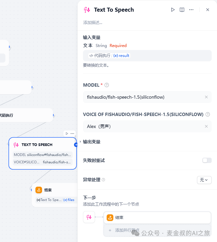217x242 pixels.
Task: Open the 异常处理 dropdown set to 无
Action: [x=204, y=180]
